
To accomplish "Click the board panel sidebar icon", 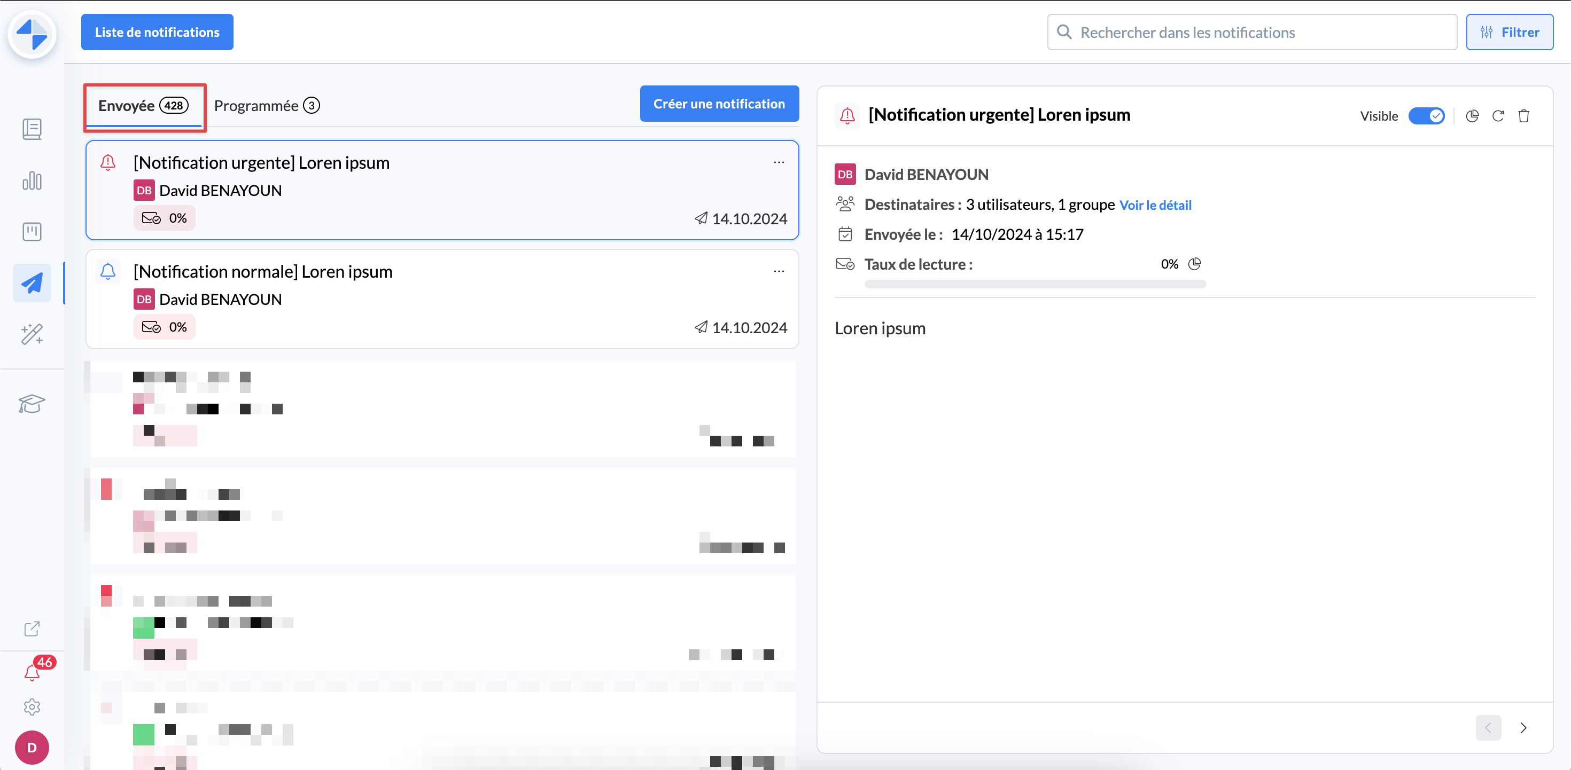I will point(32,232).
